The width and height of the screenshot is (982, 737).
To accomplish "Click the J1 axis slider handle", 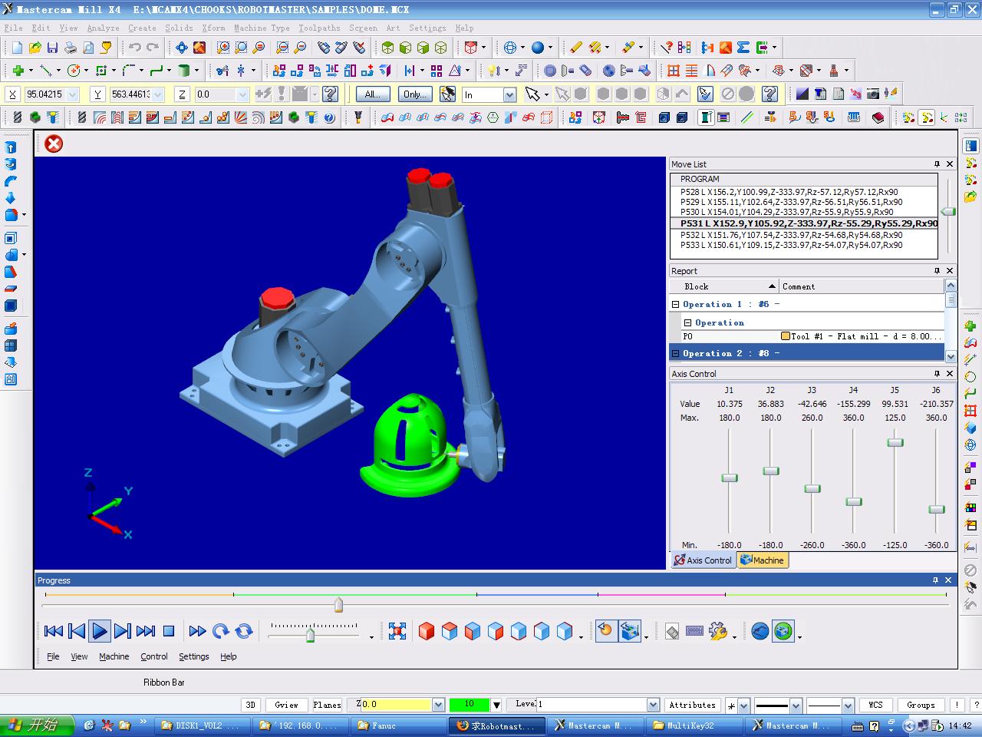I will click(730, 478).
